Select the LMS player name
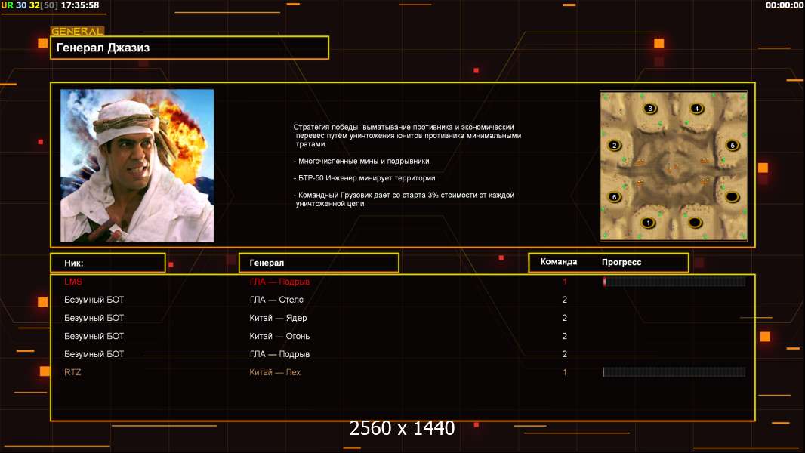Viewport: 805px width, 453px height. [73, 282]
